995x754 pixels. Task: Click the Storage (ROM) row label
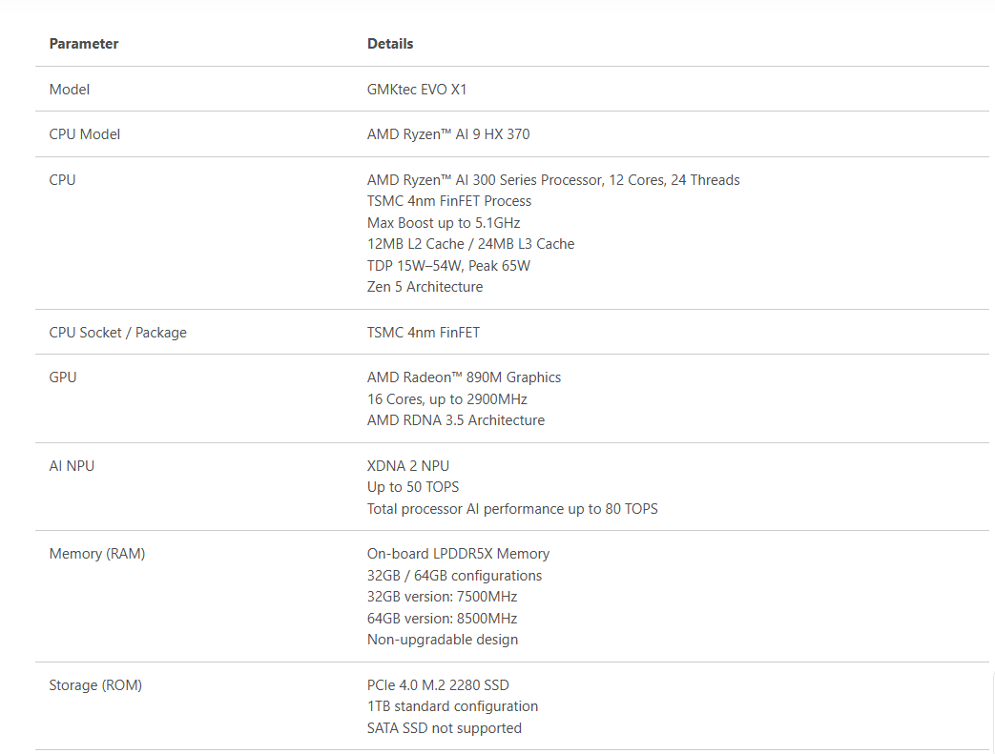95,685
